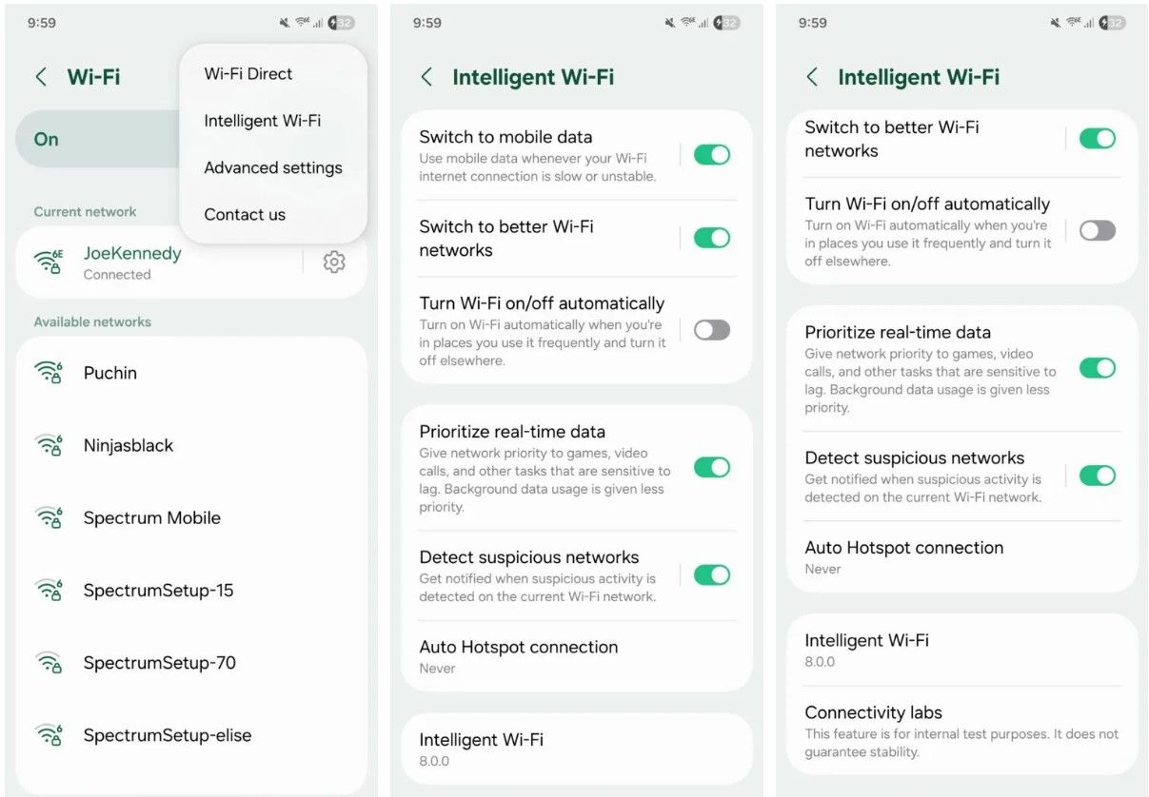Tap back arrow on the rightmost Intelligent Wi-Fi screen
Screen dimensions: 1149x797
pos(812,77)
